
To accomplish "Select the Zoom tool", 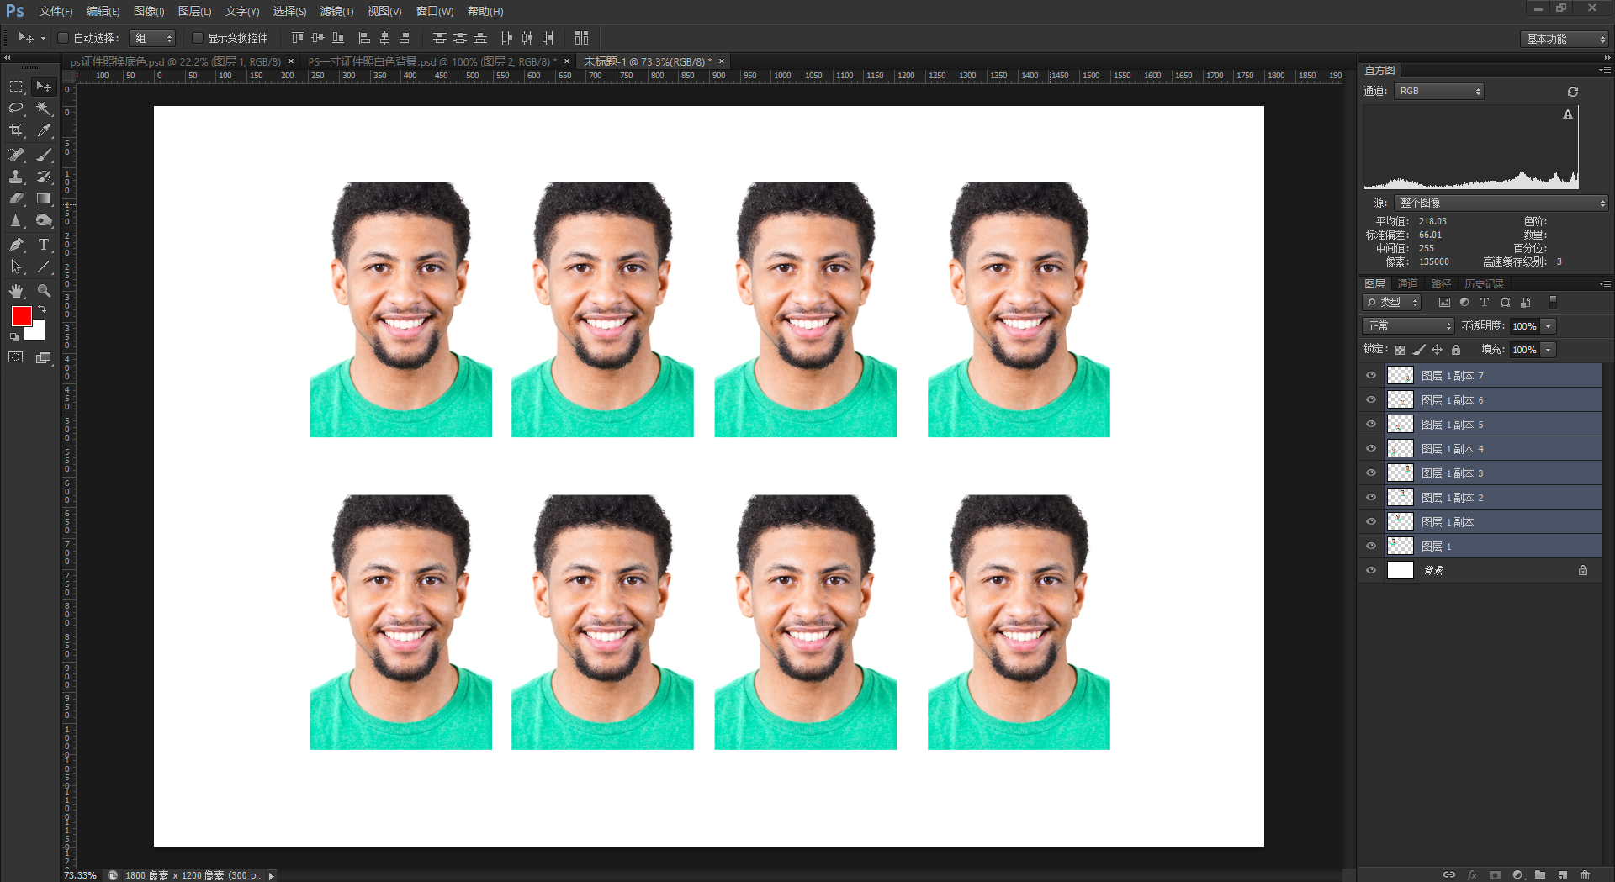I will [44, 291].
